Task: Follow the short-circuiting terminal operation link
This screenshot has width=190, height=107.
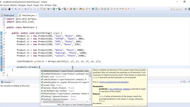Action: [114, 82]
